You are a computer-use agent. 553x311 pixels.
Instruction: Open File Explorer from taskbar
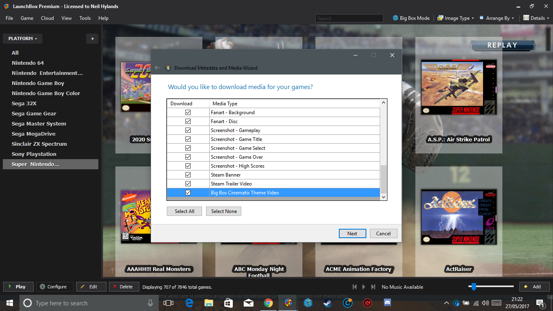(209, 303)
